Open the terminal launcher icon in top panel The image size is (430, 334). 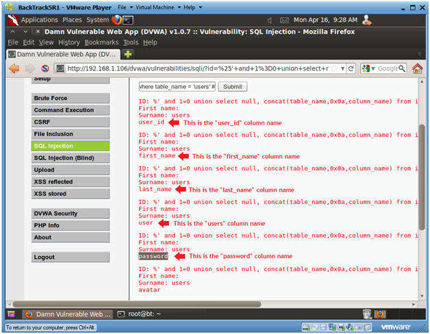pyautogui.click(x=128, y=20)
